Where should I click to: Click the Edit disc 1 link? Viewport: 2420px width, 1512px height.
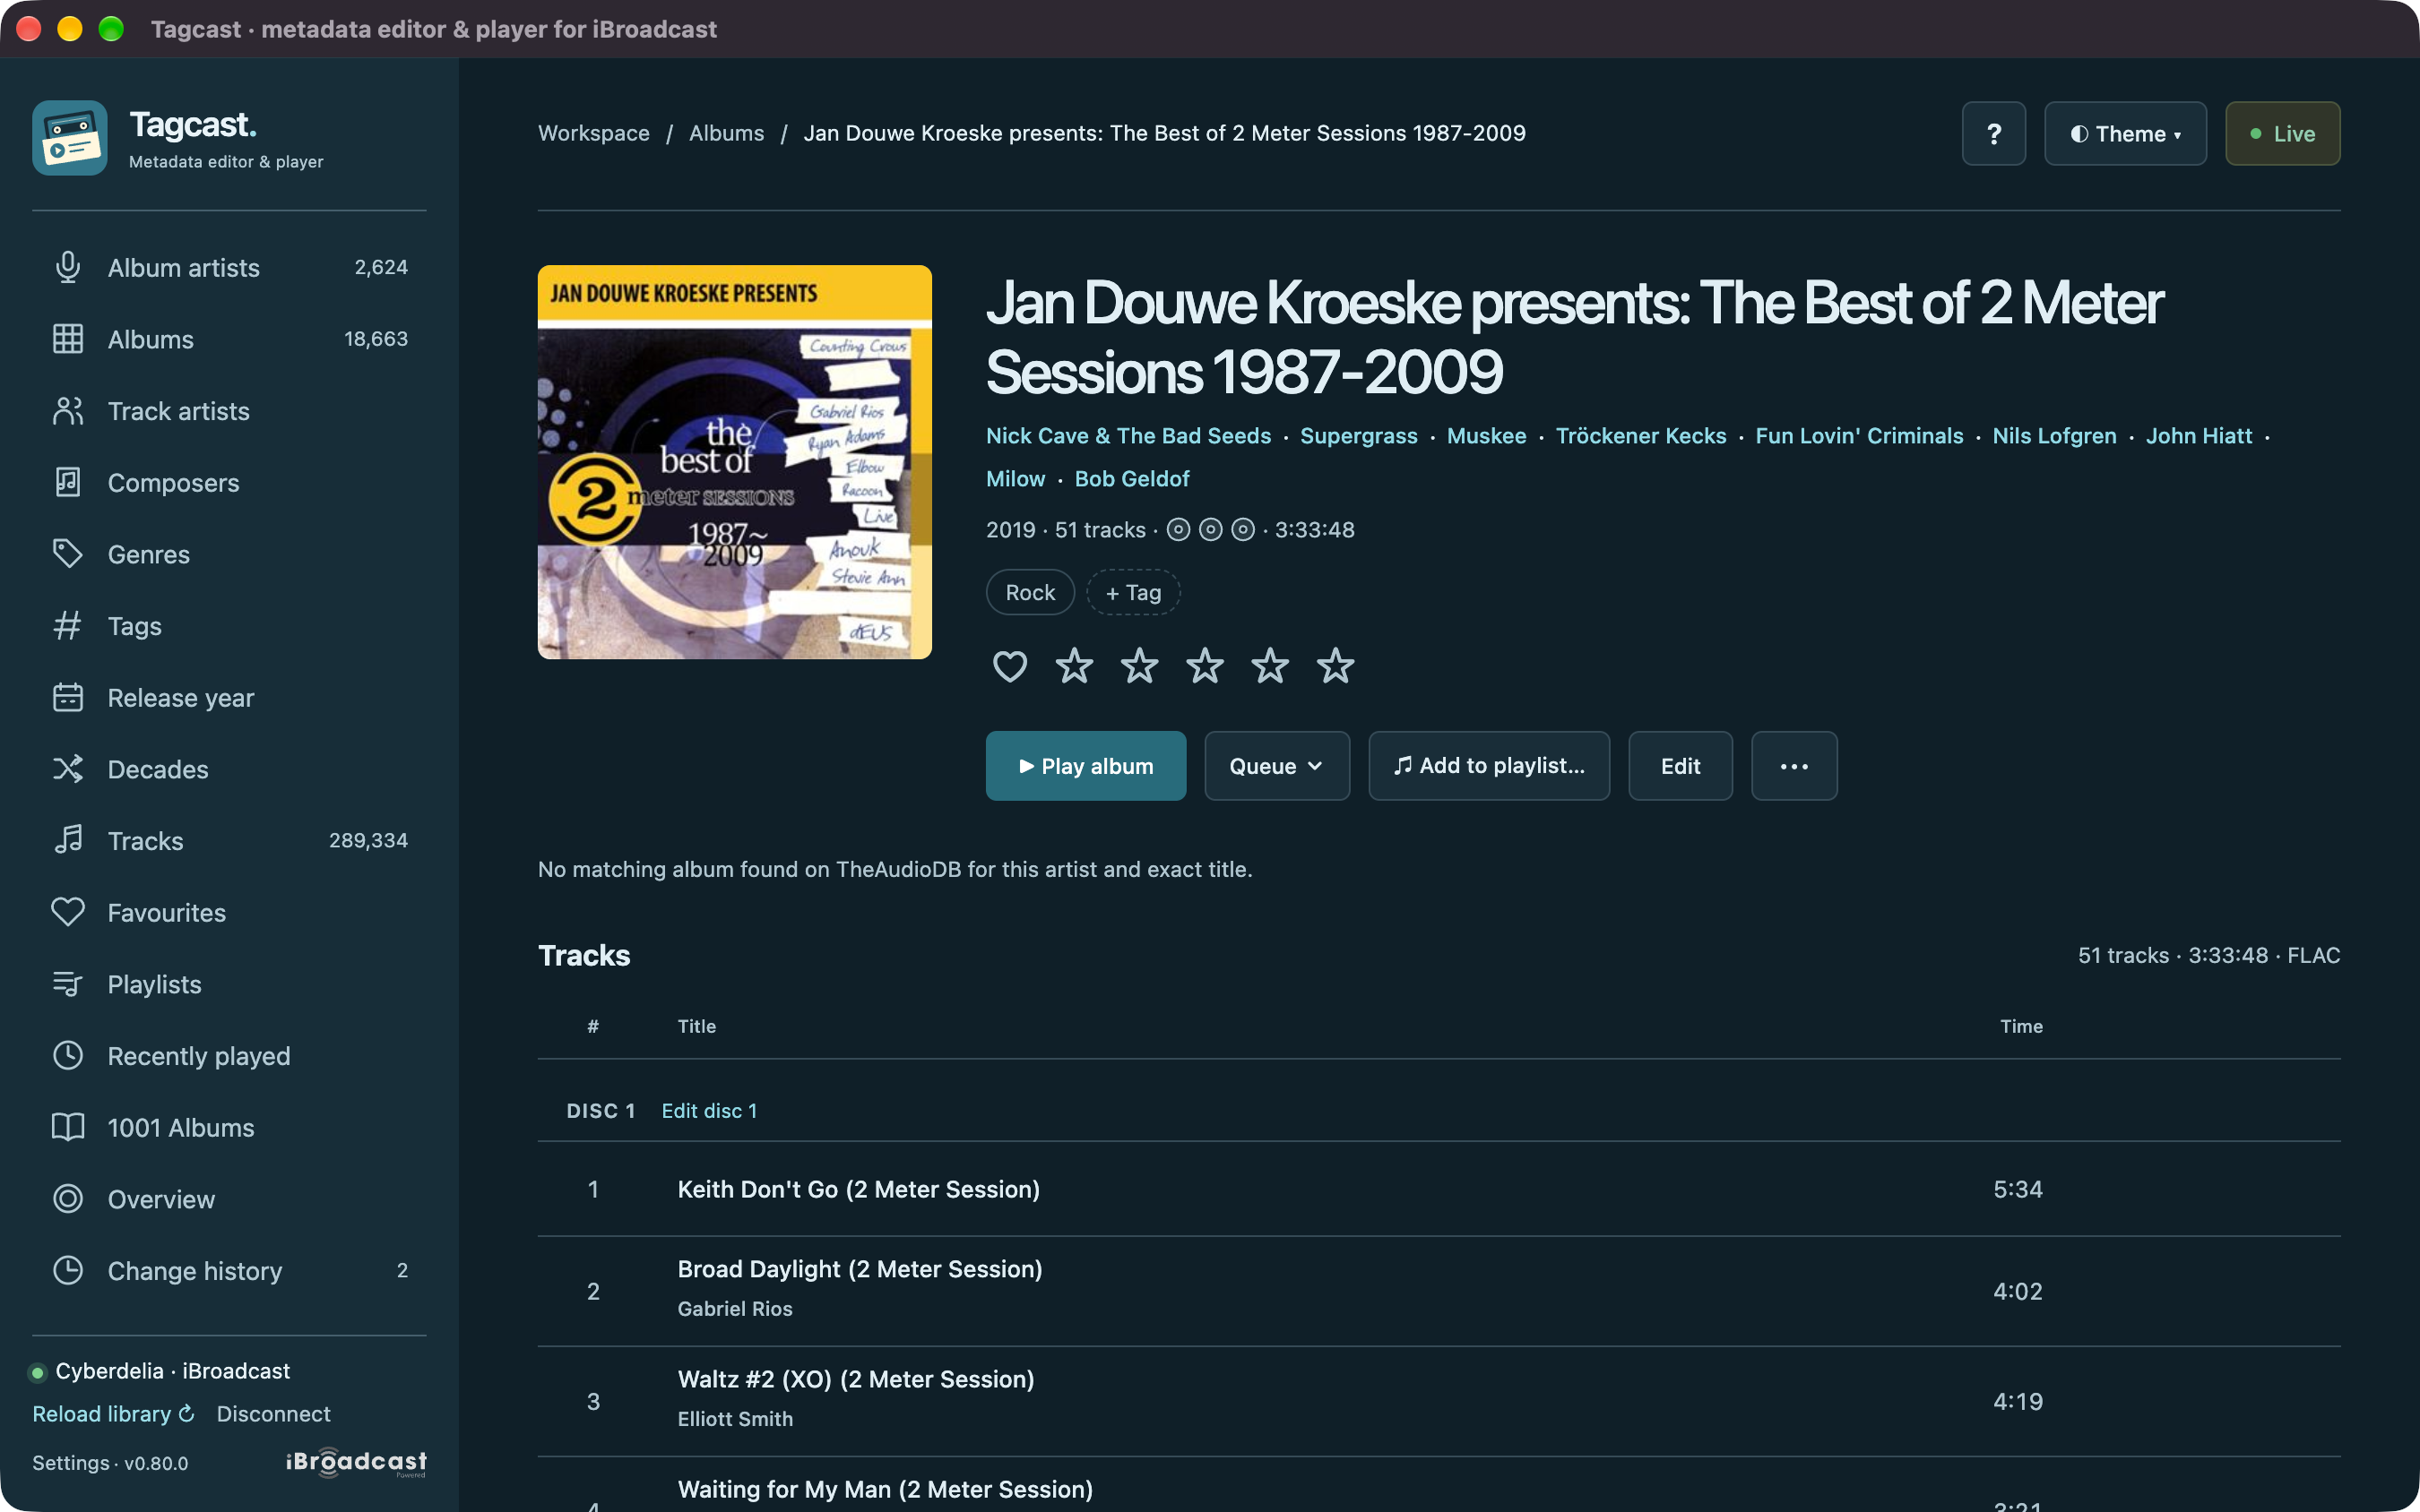[709, 1111]
